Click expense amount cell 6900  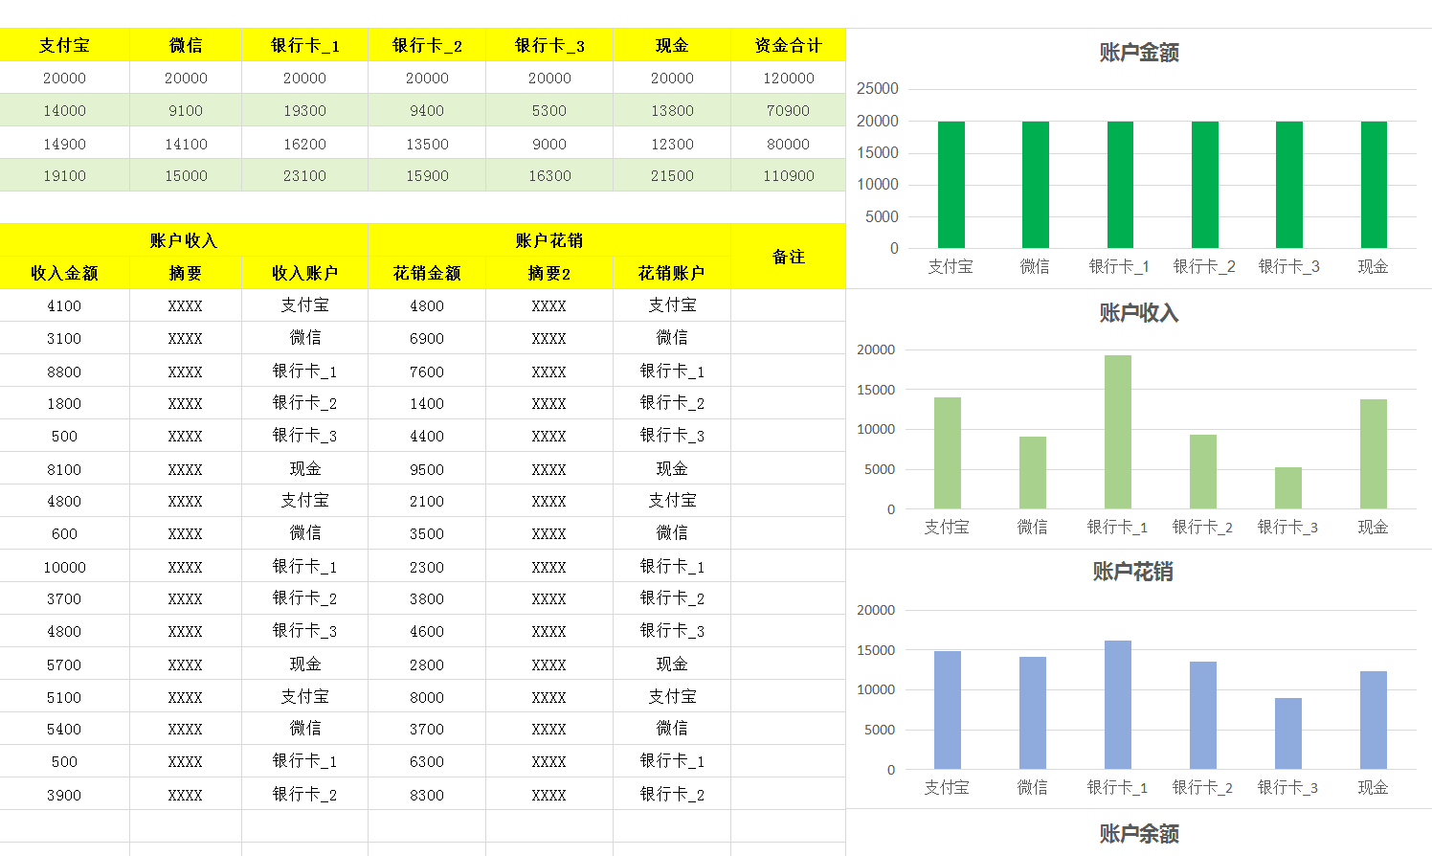point(427,339)
